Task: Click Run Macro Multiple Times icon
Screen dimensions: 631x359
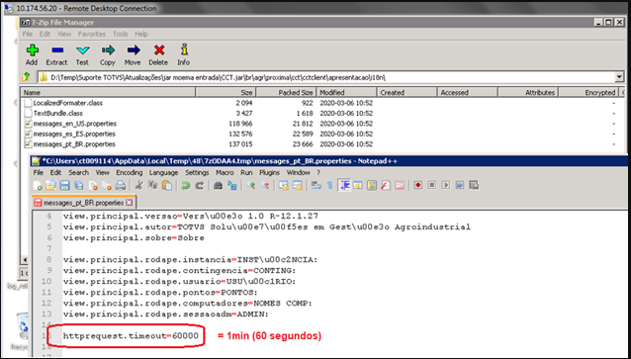Action: pyautogui.click(x=460, y=185)
